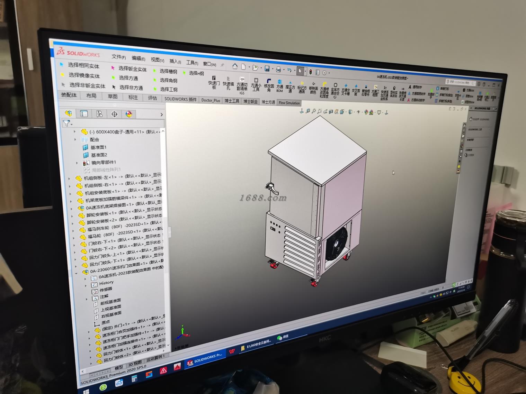Viewport: 526px width, 394px height.
Task: Open the FeatureManager design tree tab icon
Action: (69, 113)
